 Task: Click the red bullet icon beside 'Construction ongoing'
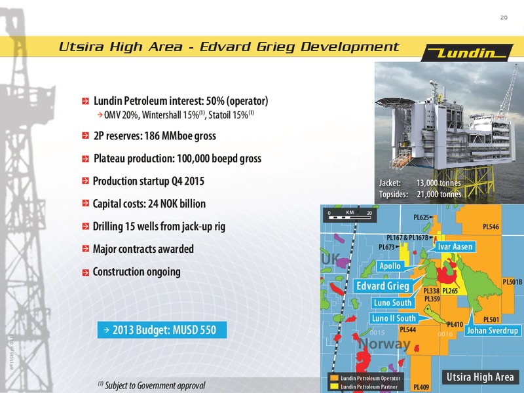click(x=86, y=272)
